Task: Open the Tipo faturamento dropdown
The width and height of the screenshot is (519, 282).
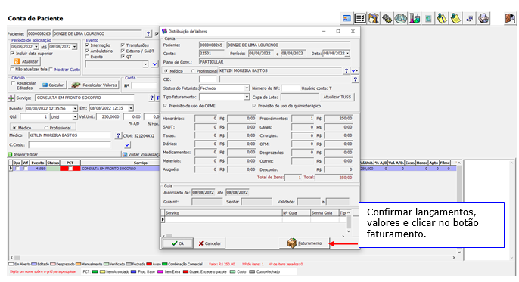Action: pos(247,98)
